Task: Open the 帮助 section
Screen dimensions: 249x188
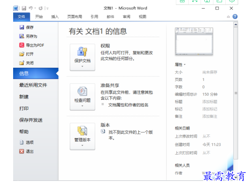Action: point(24,132)
